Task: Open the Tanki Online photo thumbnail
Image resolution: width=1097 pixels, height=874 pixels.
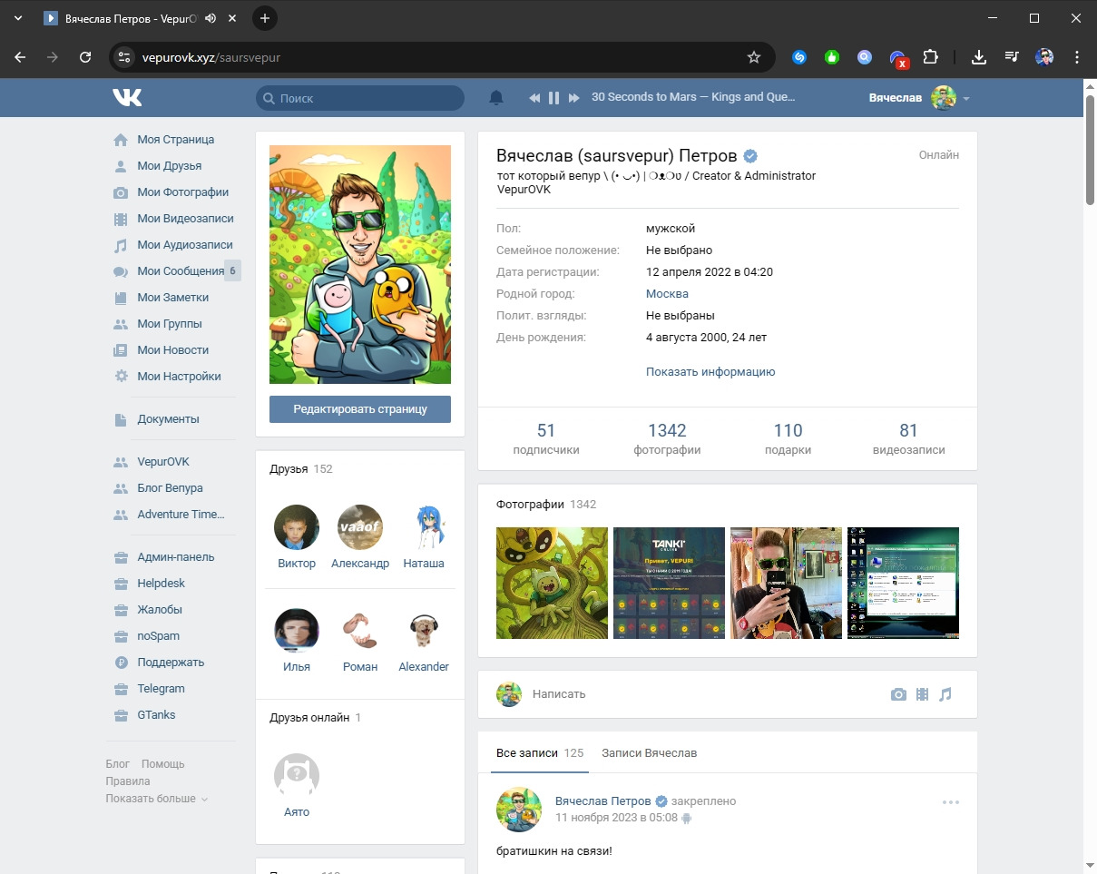Action: click(x=669, y=583)
